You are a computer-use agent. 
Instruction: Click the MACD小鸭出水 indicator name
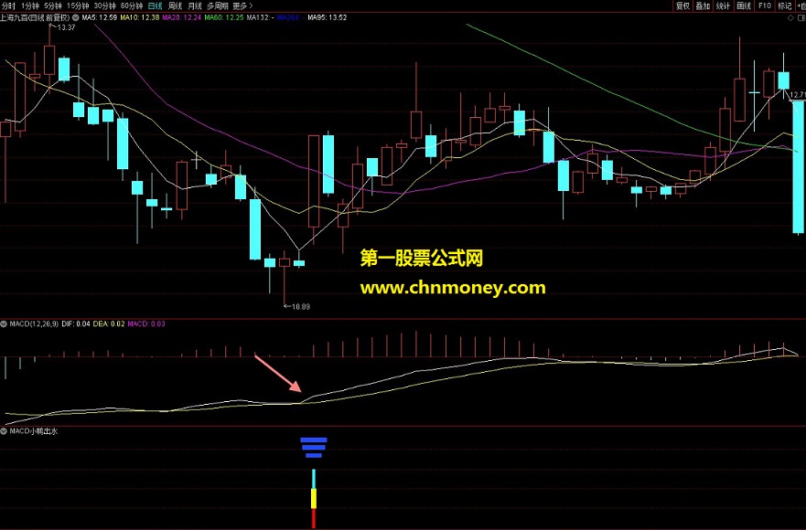click(34, 431)
